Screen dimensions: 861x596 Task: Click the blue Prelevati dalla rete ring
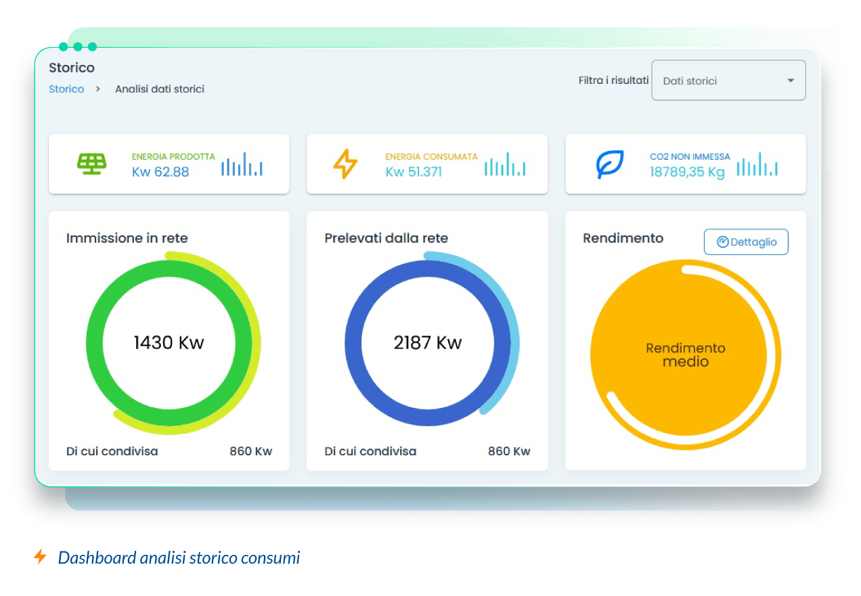click(x=353, y=342)
